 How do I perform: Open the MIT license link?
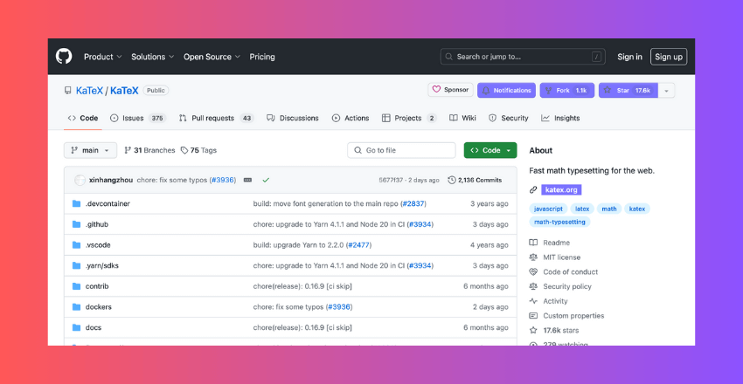pos(555,257)
